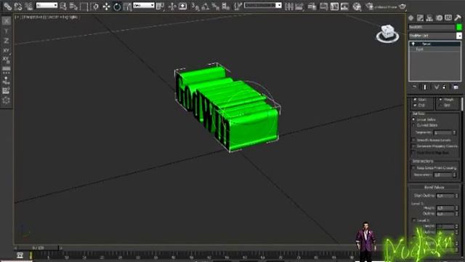Pick the Rectangular Selection Region tool

84,6
